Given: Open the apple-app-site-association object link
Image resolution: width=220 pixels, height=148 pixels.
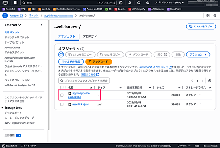Looking at the screenshot, I should [x=79, y=95].
